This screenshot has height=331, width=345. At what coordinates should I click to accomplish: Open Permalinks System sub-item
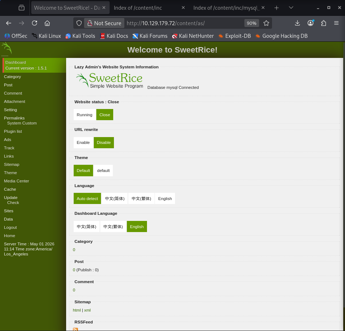pos(14,123)
